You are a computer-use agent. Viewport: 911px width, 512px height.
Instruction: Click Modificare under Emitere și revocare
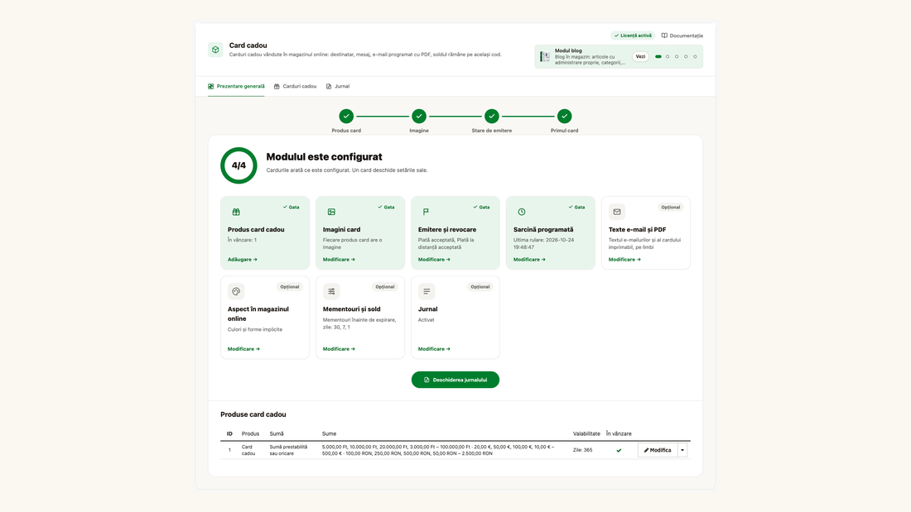pos(434,260)
